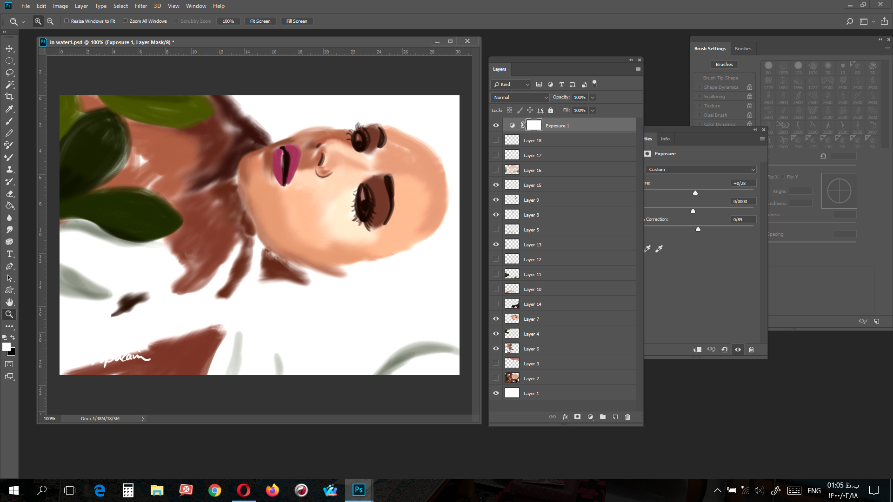Image resolution: width=893 pixels, height=502 pixels.
Task: Select the Eyedropper tool in toolbar
Action: [9, 109]
